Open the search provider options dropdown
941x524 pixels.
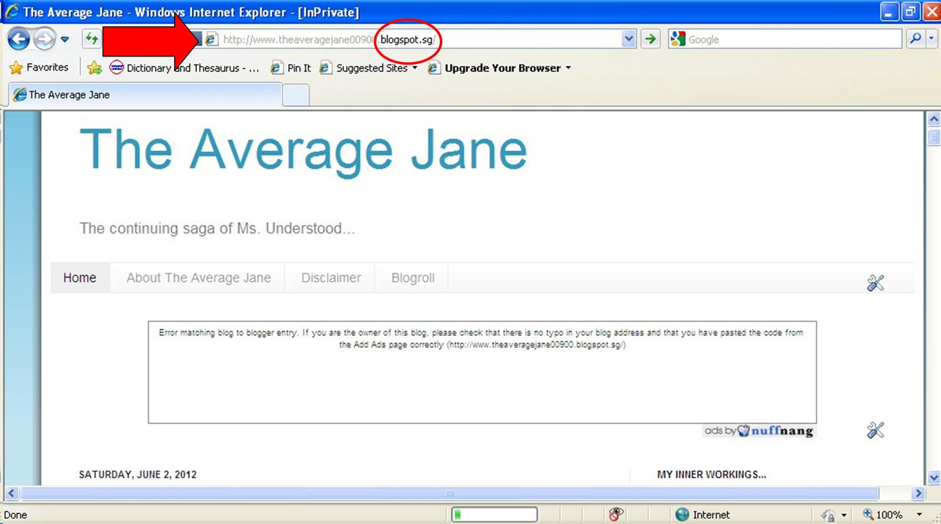tap(932, 39)
